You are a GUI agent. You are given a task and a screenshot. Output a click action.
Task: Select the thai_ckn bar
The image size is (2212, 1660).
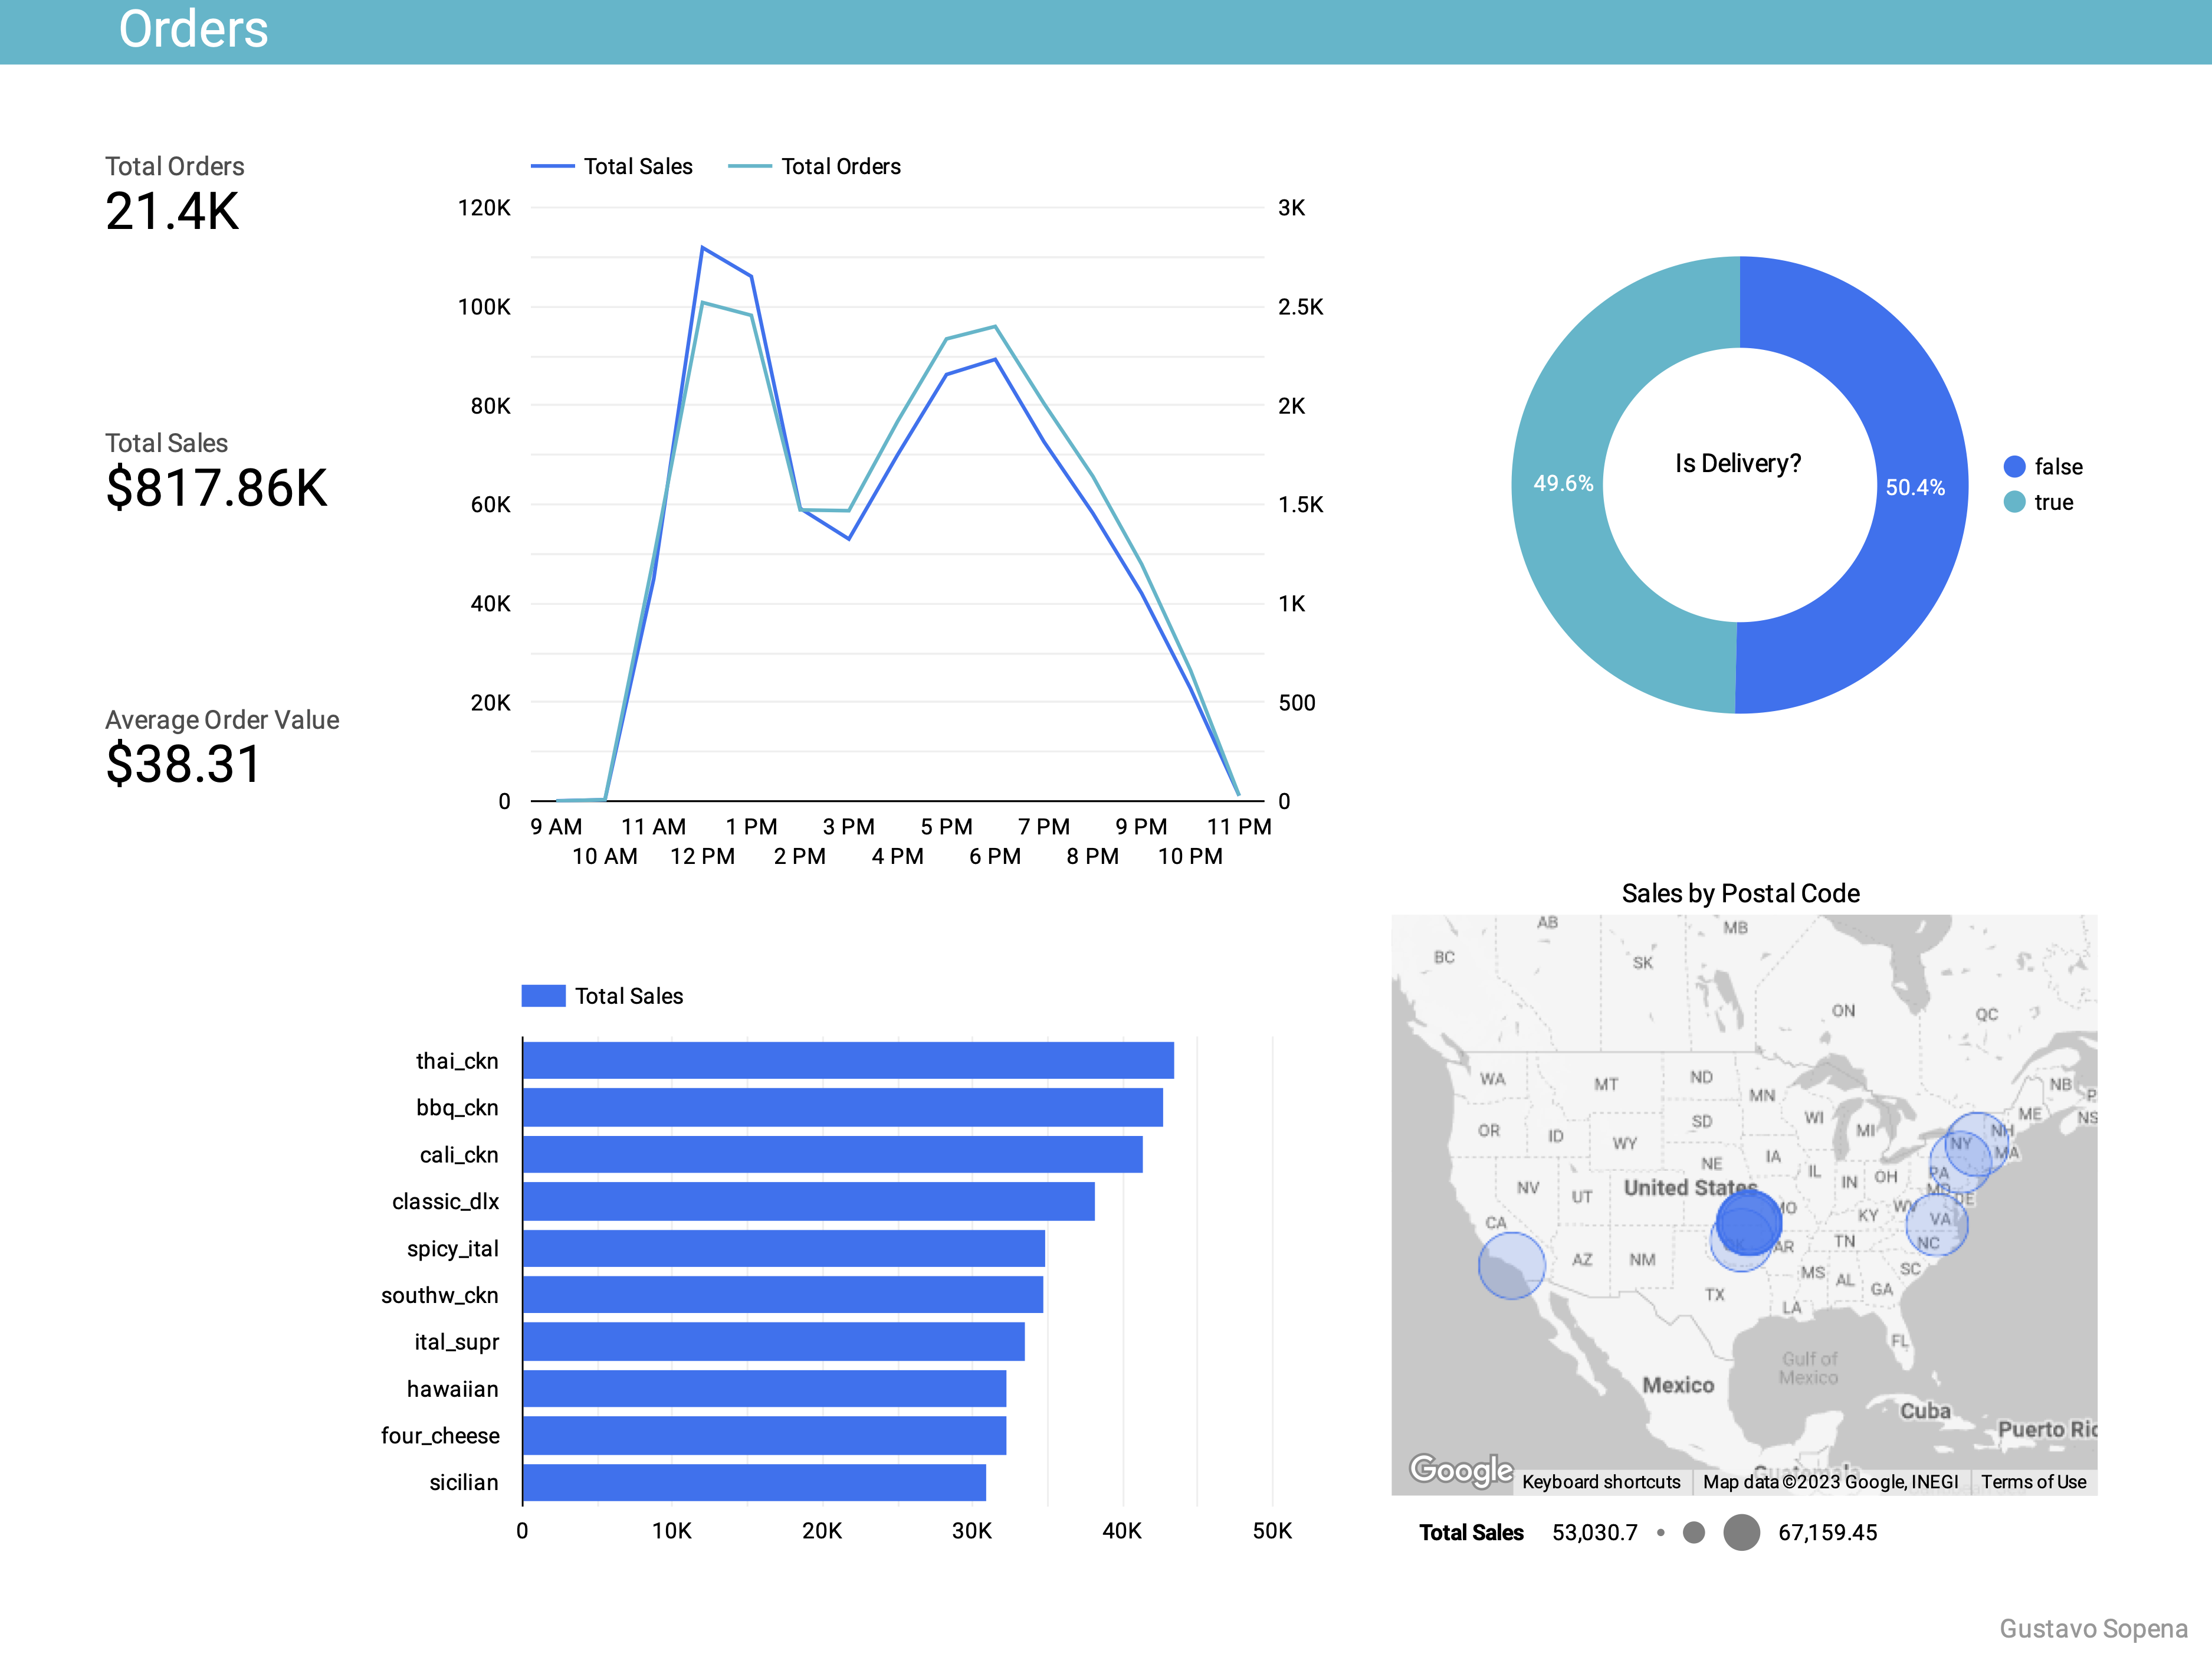[848, 1060]
